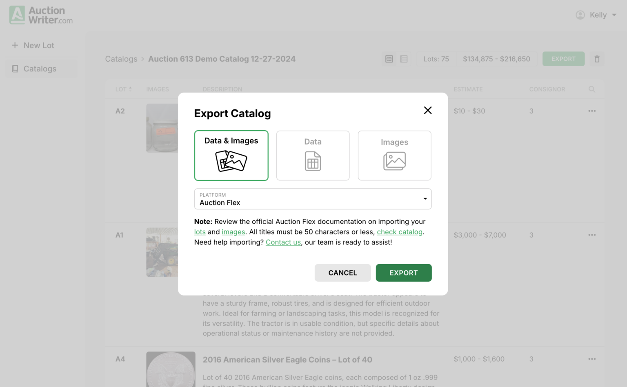Click the silver coin thumbnail for lot A4
This screenshot has width=627, height=387.
[x=171, y=369]
